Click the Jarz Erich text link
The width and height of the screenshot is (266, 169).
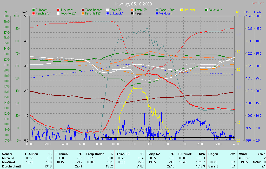click(258, 3)
